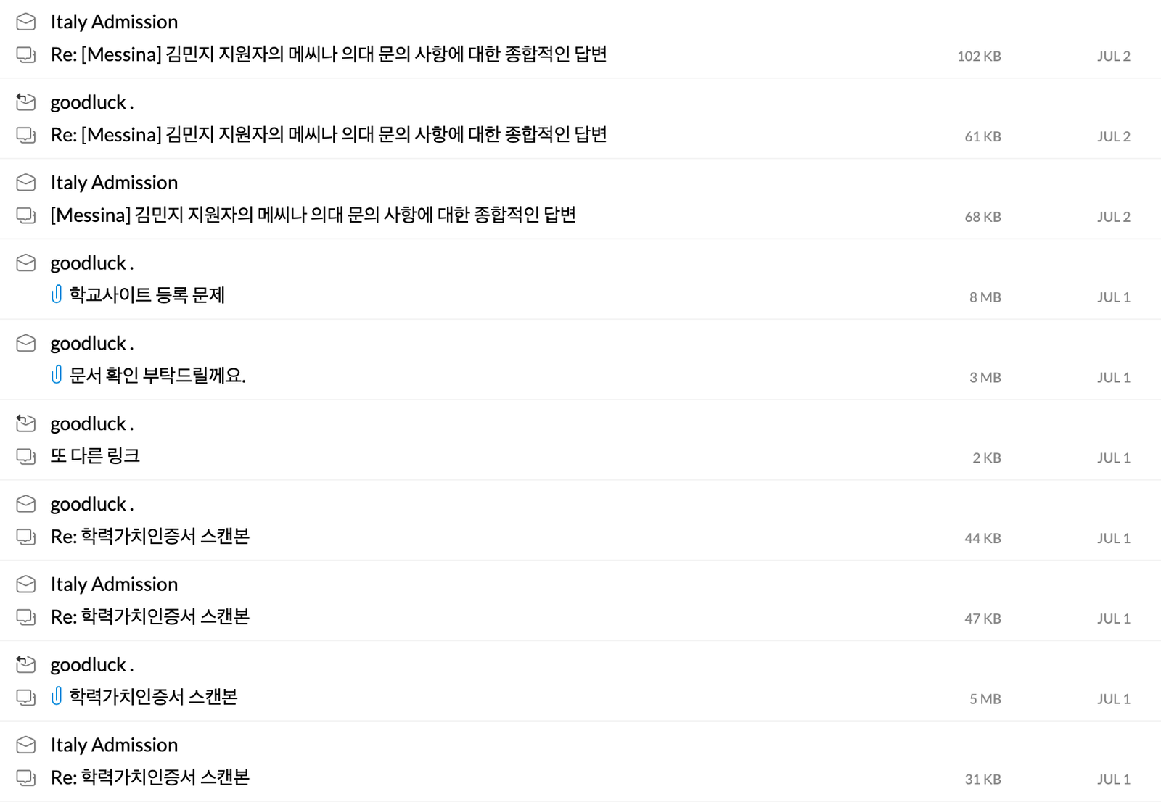Click the envelope icon on the 31 KB Italy Admission email
The width and height of the screenshot is (1161, 810).
point(26,745)
